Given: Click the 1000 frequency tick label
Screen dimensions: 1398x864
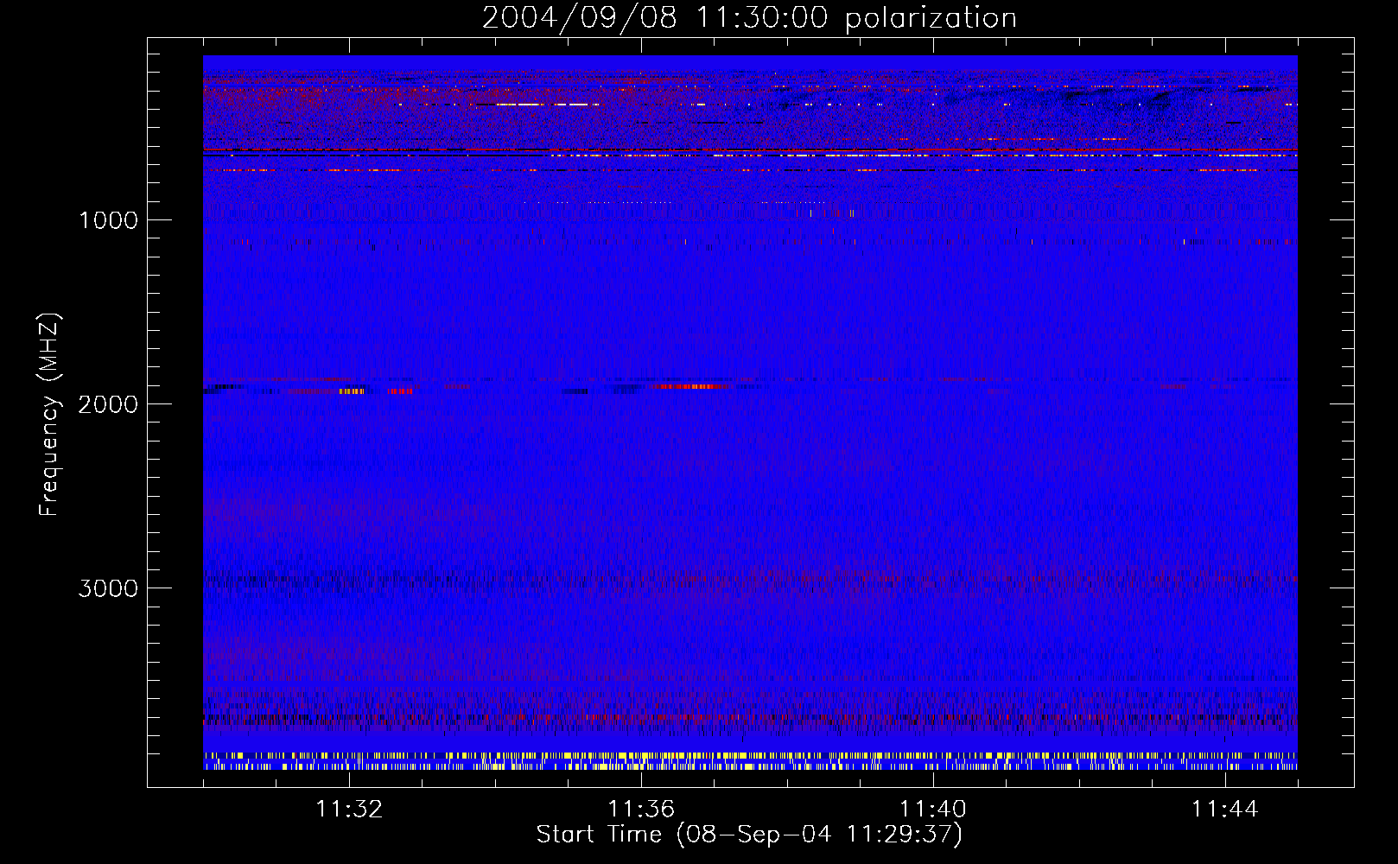Looking at the screenshot, I should [108, 220].
